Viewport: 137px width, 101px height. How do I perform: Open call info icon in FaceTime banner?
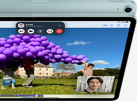point(59,26)
